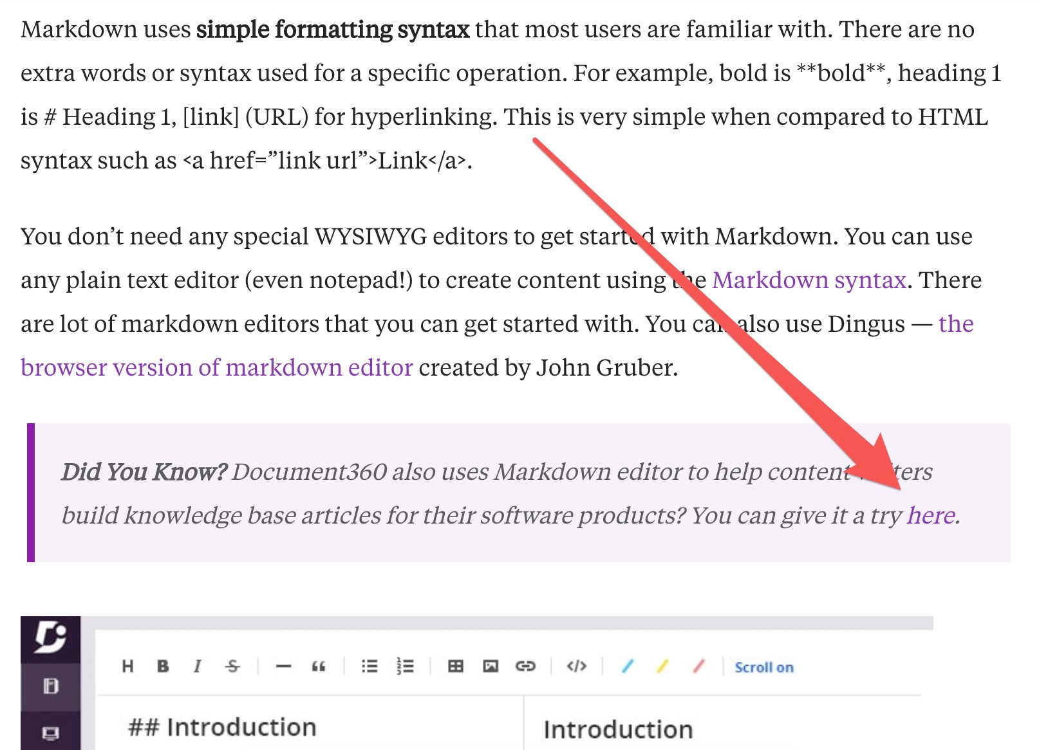The height and width of the screenshot is (750, 1039).
Task: Click the rendered Introduction preview heading
Action: [x=618, y=729]
